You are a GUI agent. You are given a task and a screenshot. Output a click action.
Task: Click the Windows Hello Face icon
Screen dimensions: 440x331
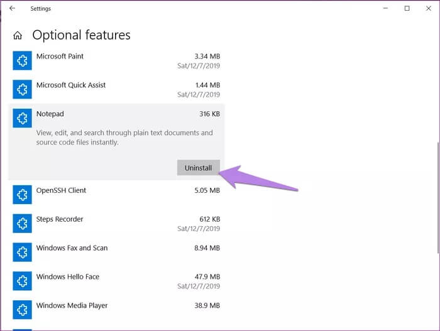[22, 281]
